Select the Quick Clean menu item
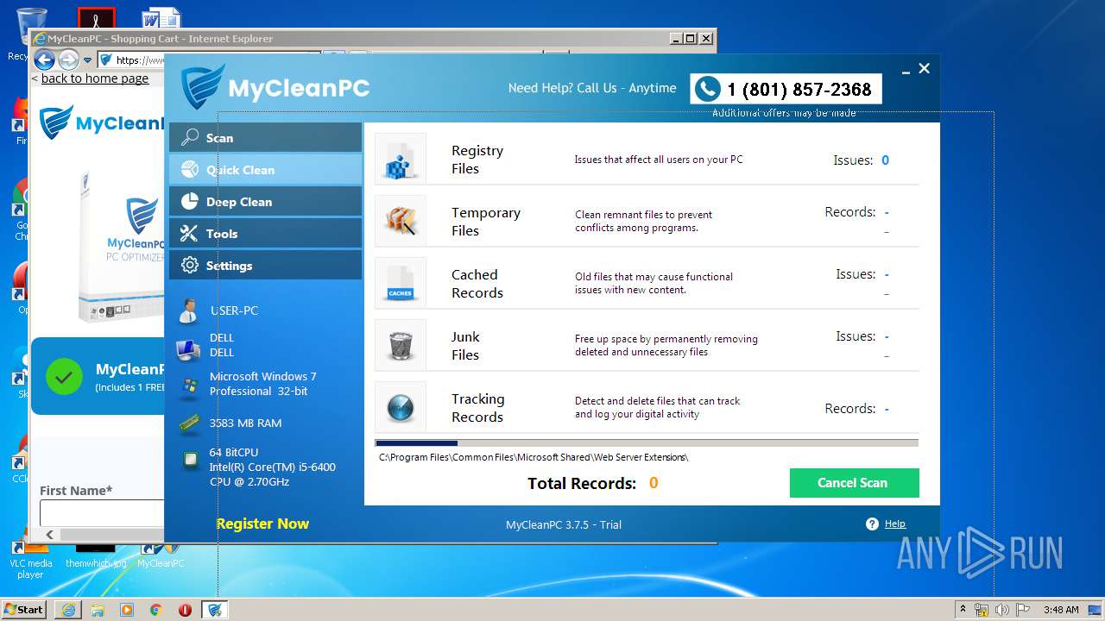 (x=265, y=170)
